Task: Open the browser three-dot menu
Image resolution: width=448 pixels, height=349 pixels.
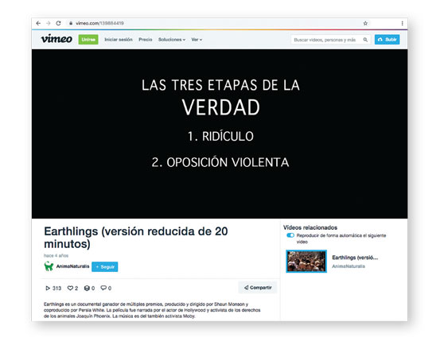Action: [x=403, y=23]
